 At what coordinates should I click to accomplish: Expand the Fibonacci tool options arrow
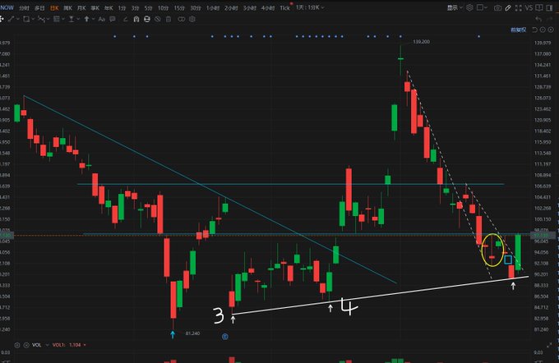tap(63, 19)
